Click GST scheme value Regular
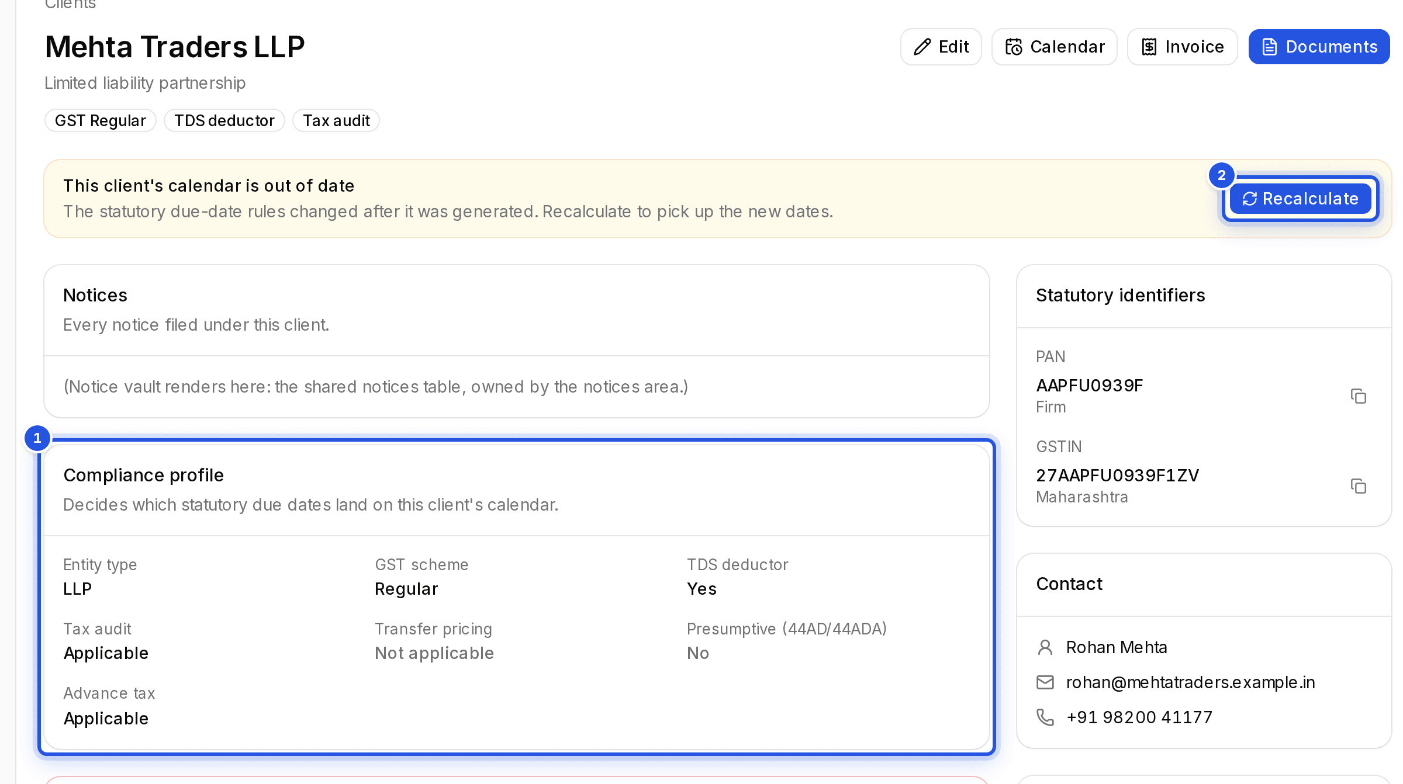Viewport: 1403px width, 784px height. click(x=406, y=589)
